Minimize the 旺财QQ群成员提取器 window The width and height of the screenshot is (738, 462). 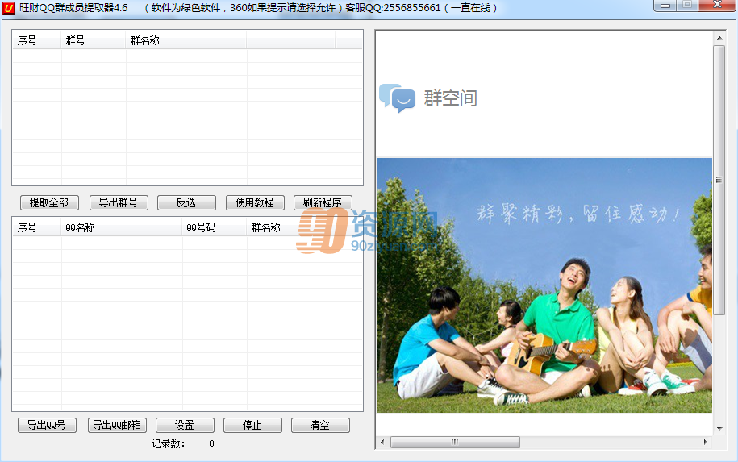665,5
